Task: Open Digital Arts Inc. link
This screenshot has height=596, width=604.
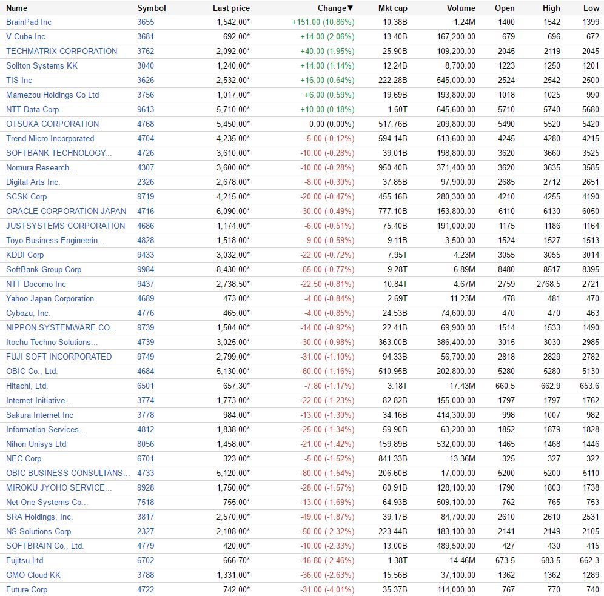Action: [33, 182]
